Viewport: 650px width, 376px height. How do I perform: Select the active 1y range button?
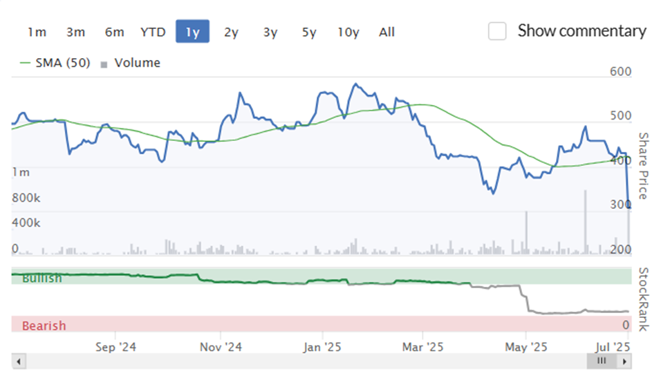click(x=192, y=32)
